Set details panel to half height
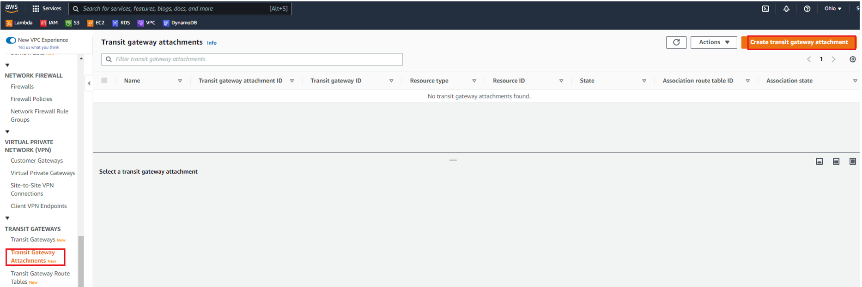This screenshot has width=862, height=287. tap(836, 161)
